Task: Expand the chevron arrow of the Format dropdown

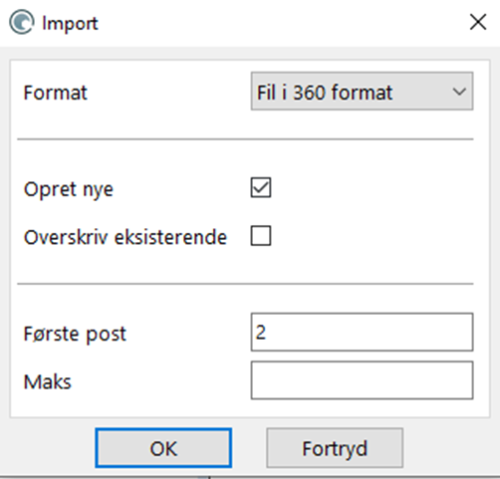Action: [x=459, y=92]
